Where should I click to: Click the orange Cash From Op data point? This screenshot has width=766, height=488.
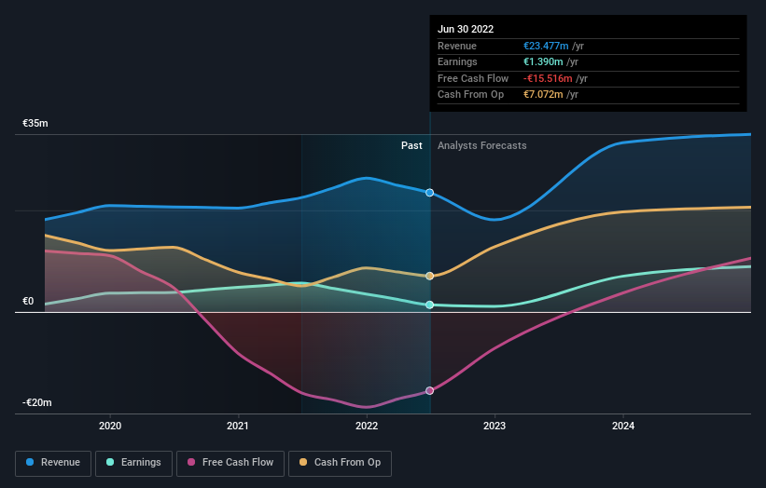pos(429,276)
